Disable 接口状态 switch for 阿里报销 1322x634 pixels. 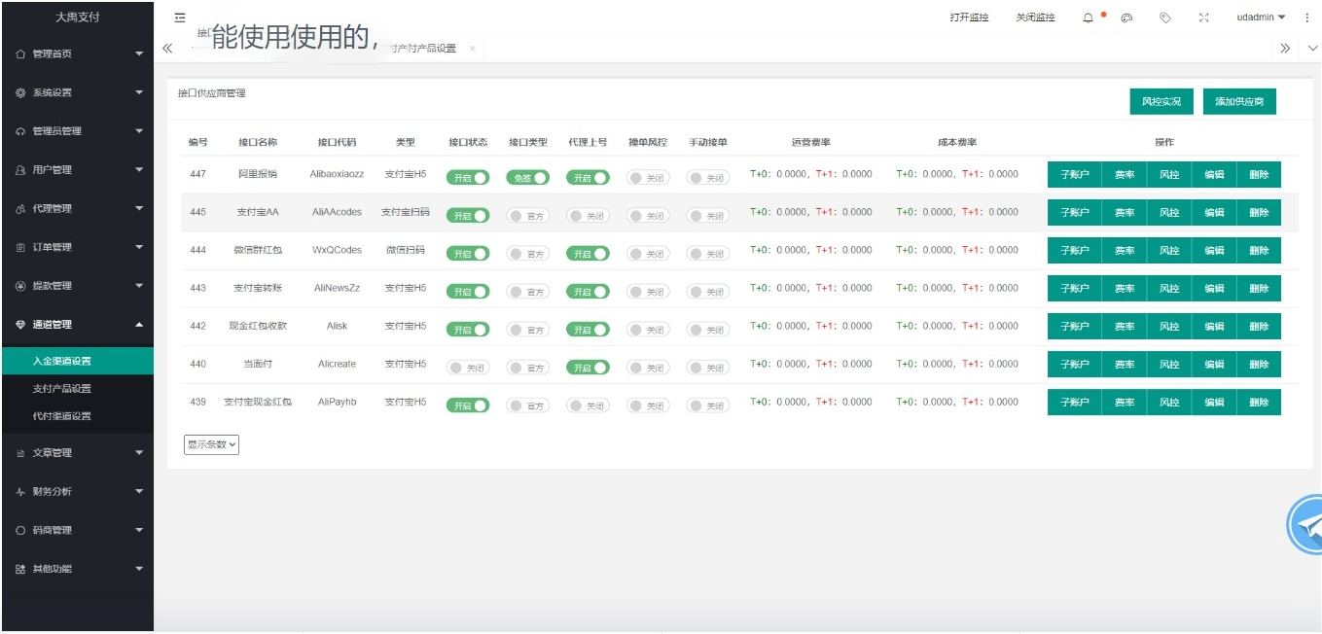[x=468, y=175]
